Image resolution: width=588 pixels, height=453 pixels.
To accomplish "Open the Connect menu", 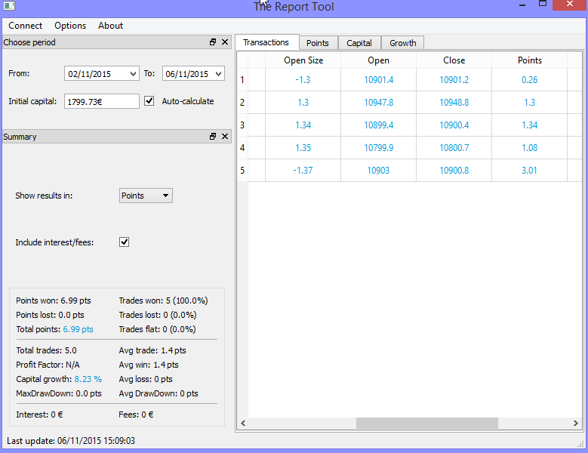I will (x=26, y=26).
